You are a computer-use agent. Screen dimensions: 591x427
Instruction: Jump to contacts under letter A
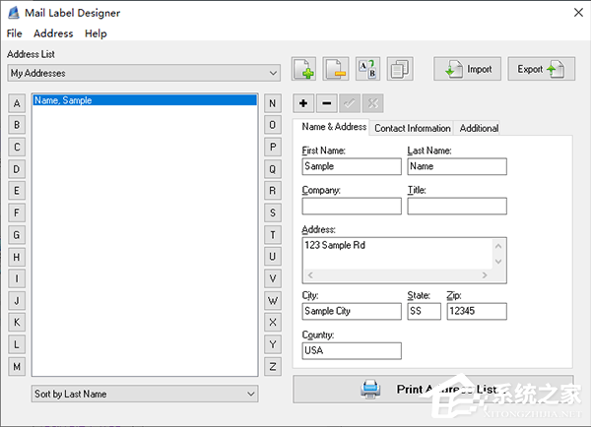click(17, 103)
